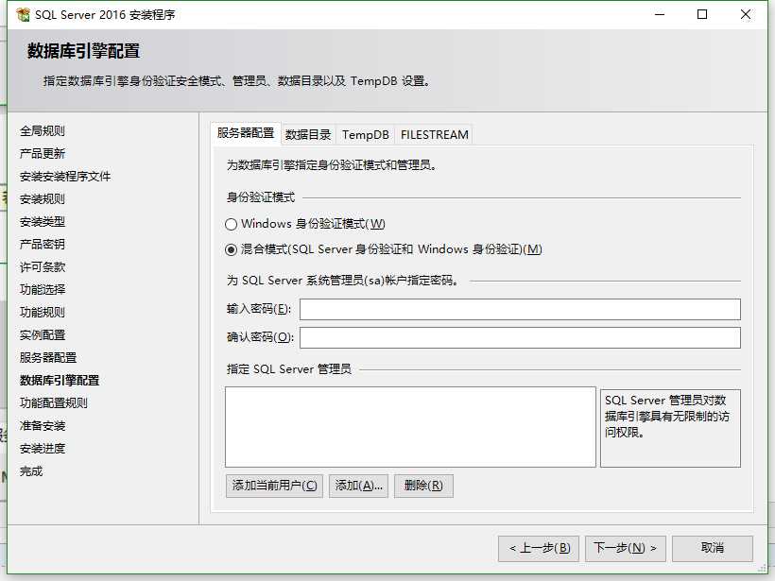The image size is (775, 581).
Task: Select Windows 身份验证模式 radio button
Action: [x=231, y=224]
